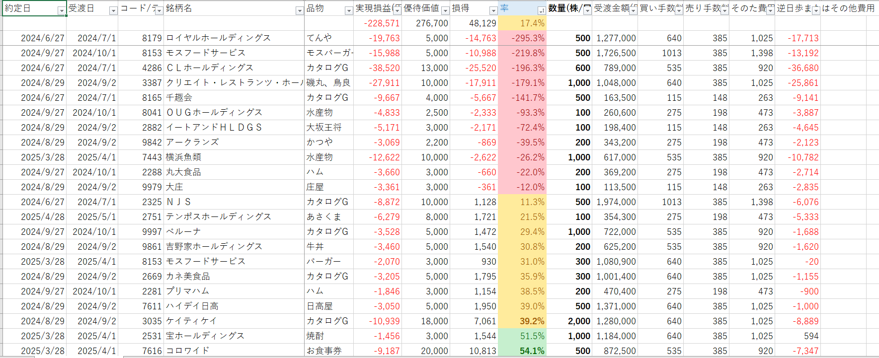Select the ケイティケイ name cell

(x=234, y=321)
